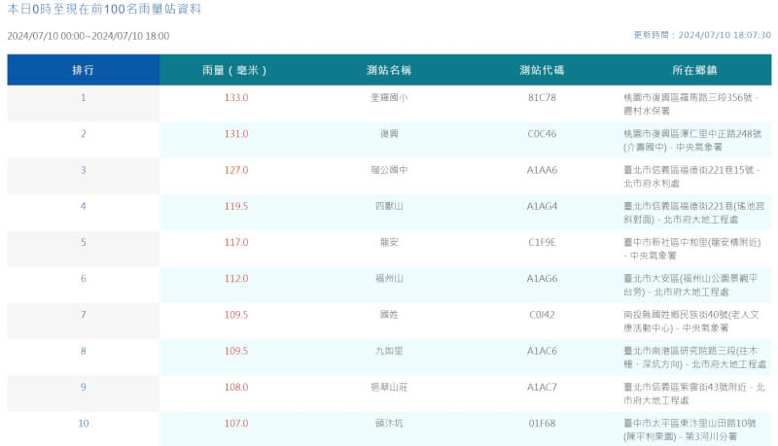
Task: Click station code A1AA6
Action: tap(542, 170)
